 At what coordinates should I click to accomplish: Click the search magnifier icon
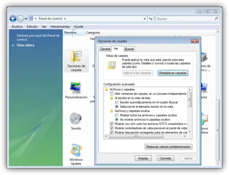tap(216, 18)
